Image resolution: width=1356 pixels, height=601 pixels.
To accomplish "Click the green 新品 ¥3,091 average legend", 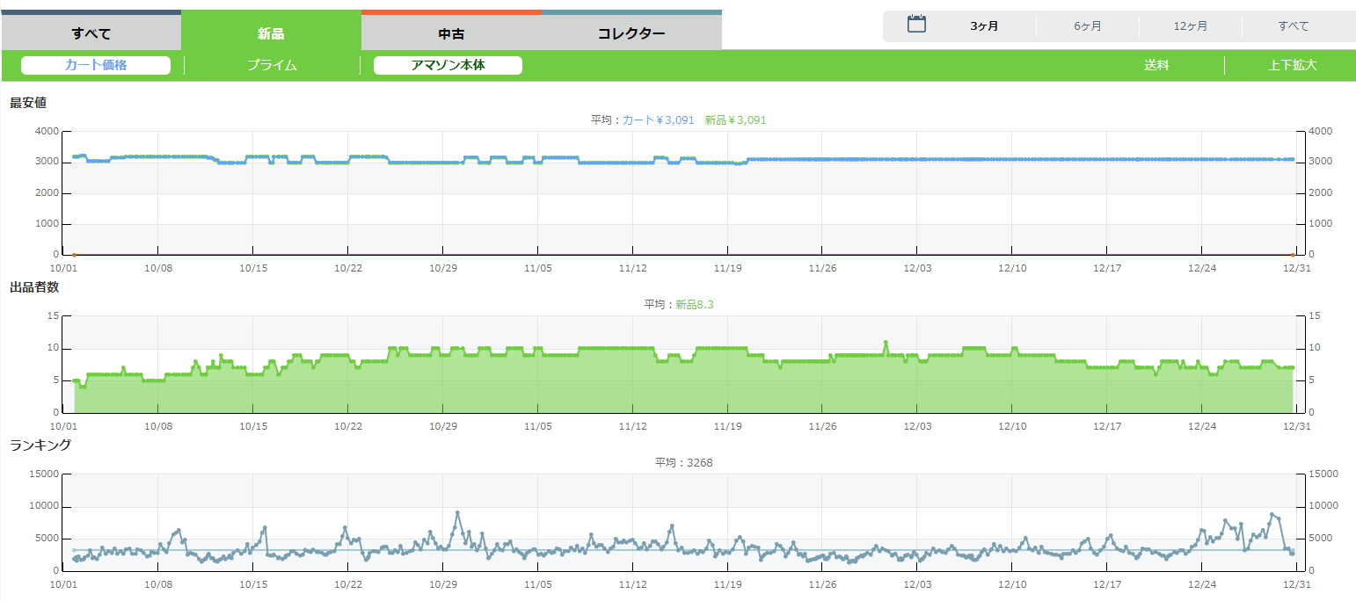I will pyautogui.click(x=735, y=119).
